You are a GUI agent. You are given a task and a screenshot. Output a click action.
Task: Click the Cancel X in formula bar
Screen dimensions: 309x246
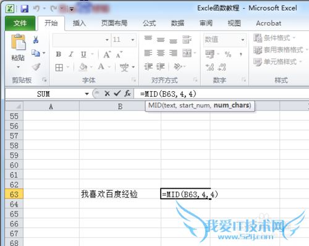pos(107,94)
